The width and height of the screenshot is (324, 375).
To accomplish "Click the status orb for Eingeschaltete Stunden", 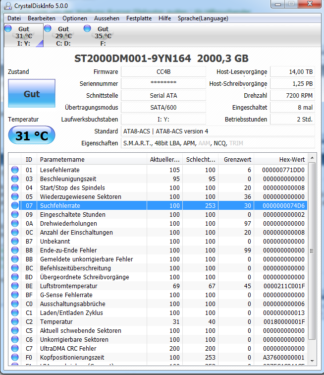I will point(15,214).
